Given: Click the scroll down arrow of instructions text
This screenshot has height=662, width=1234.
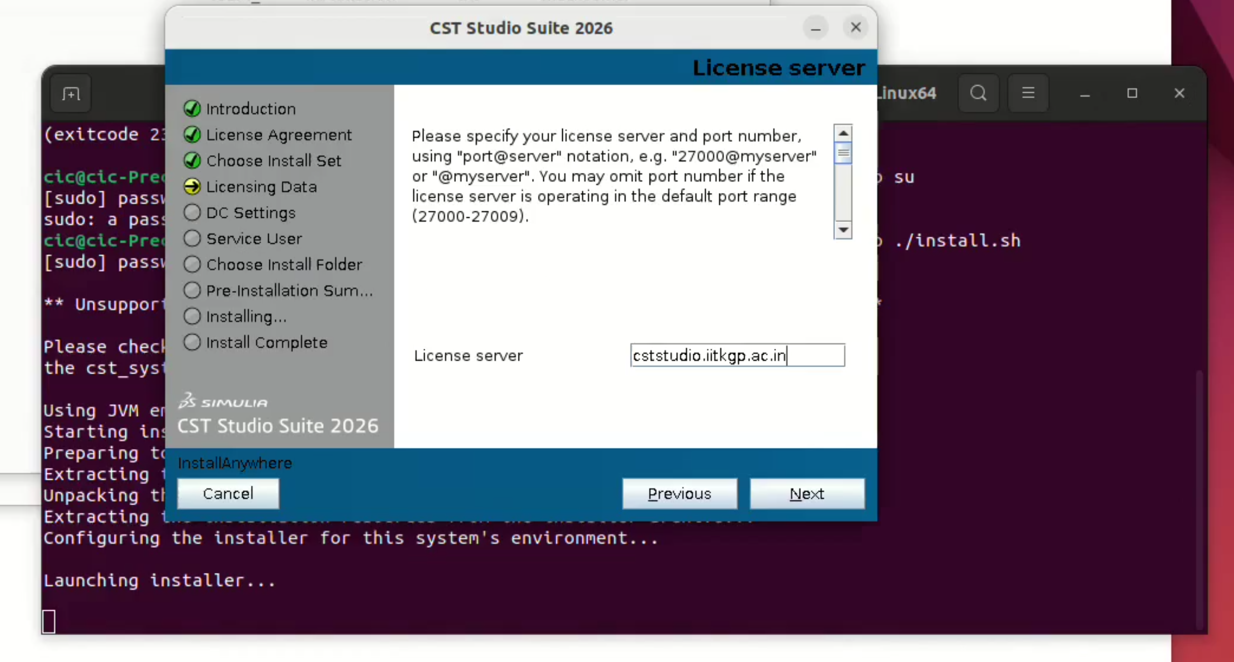Looking at the screenshot, I should click(843, 230).
